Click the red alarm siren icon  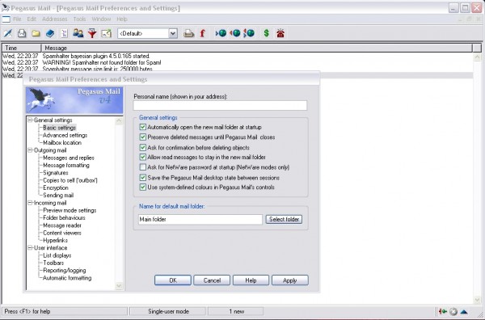point(280,33)
